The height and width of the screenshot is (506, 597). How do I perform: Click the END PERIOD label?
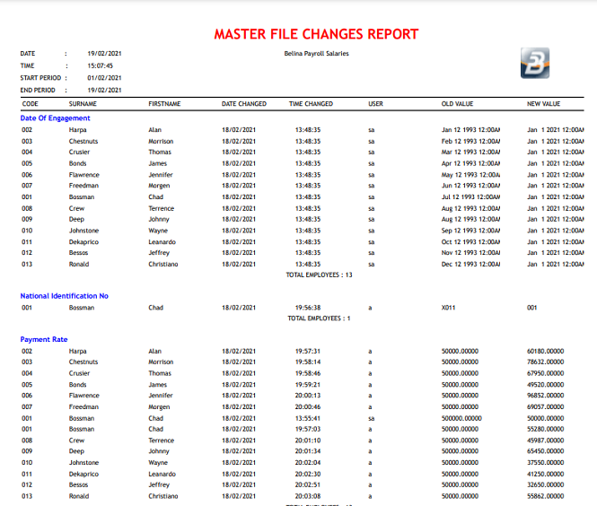tap(38, 91)
